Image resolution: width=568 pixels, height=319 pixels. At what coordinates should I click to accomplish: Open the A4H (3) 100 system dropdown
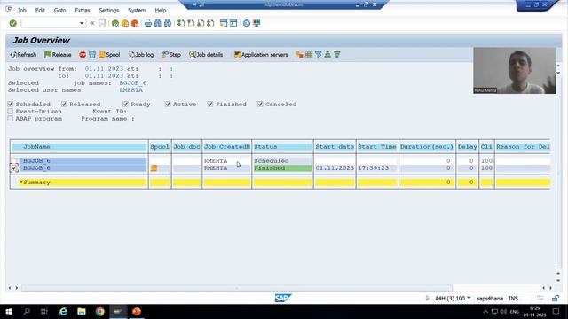[453, 299]
